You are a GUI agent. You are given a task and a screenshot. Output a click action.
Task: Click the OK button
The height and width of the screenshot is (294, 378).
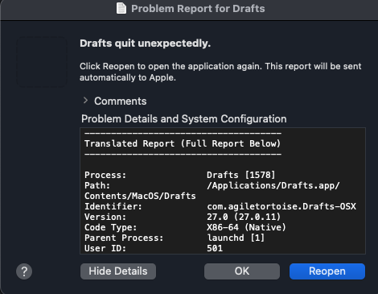pyautogui.click(x=242, y=271)
